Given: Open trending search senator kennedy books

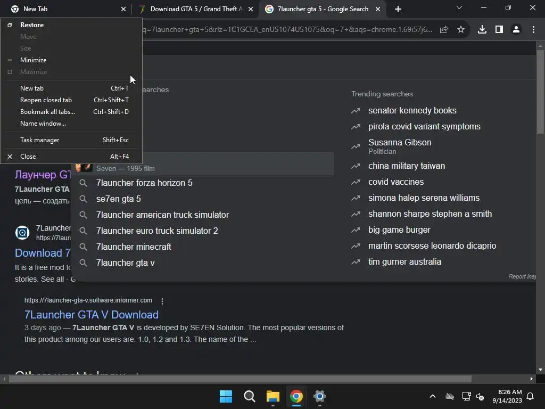Looking at the screenshot, I should 412,111.
